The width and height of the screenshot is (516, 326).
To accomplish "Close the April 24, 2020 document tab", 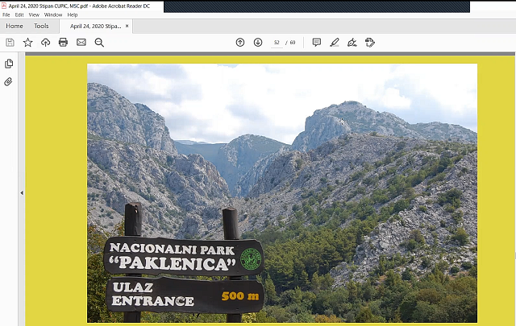I will [127, 26].
